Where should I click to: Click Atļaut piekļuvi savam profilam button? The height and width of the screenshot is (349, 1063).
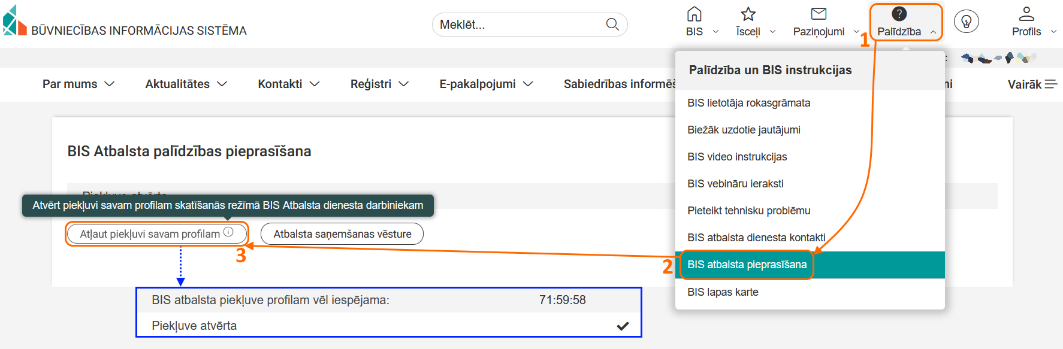150,234
